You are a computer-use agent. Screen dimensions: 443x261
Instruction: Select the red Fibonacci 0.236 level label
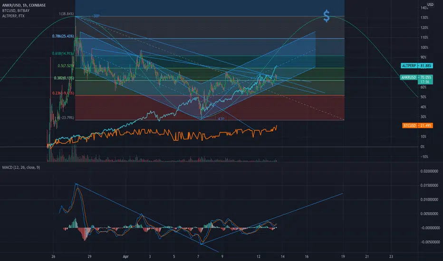[63, 93]
